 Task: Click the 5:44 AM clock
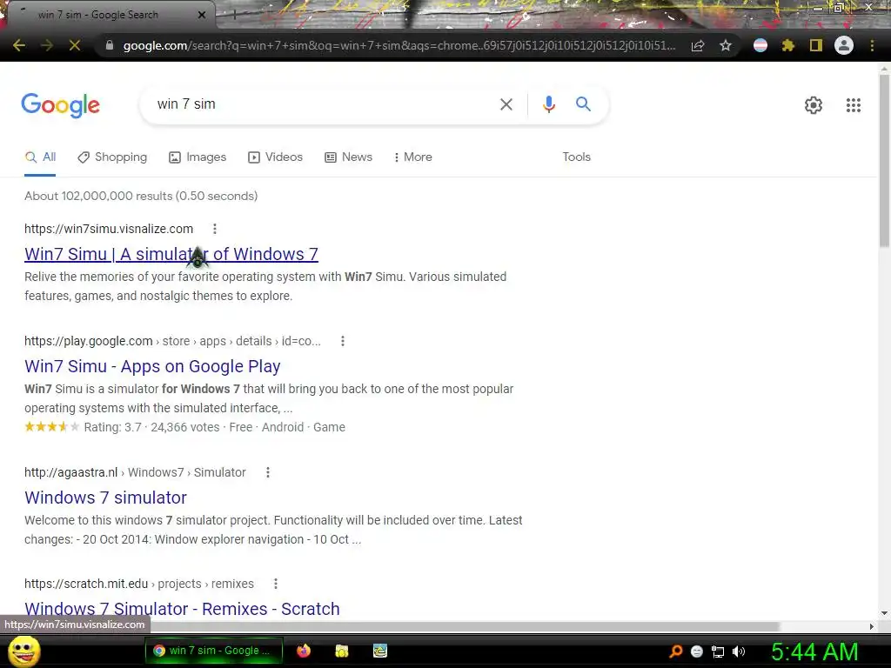tap(814, 651)
